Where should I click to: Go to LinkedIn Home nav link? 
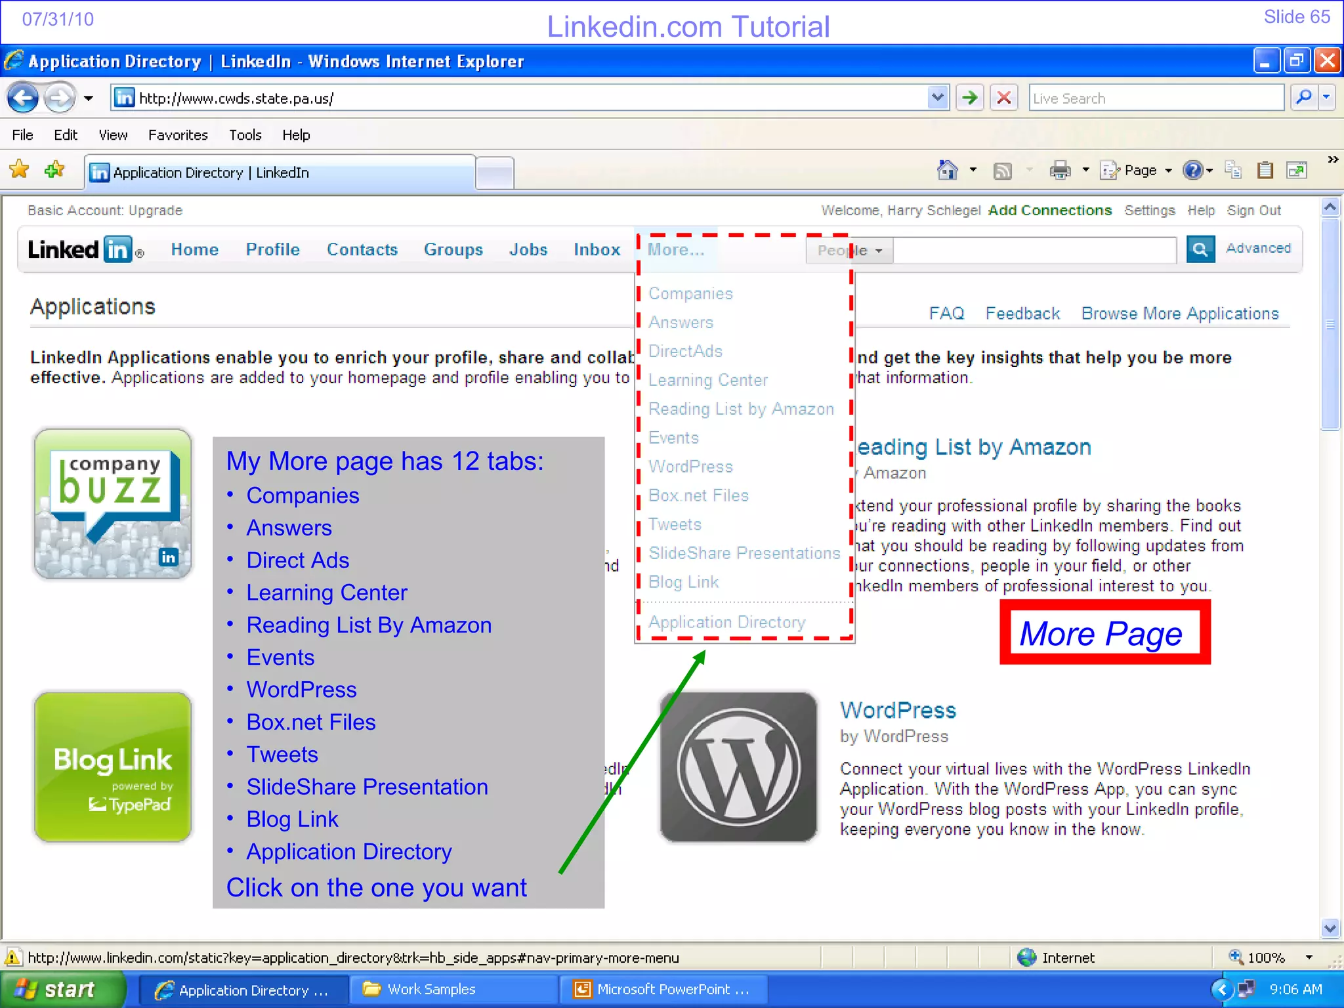(x=195, y=249)
